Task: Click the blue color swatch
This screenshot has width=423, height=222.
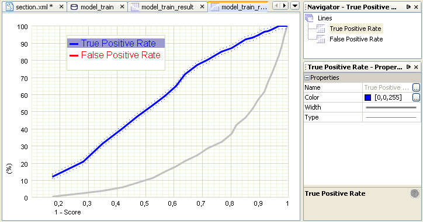Action: pyautogui.click(x=367, y=97)
